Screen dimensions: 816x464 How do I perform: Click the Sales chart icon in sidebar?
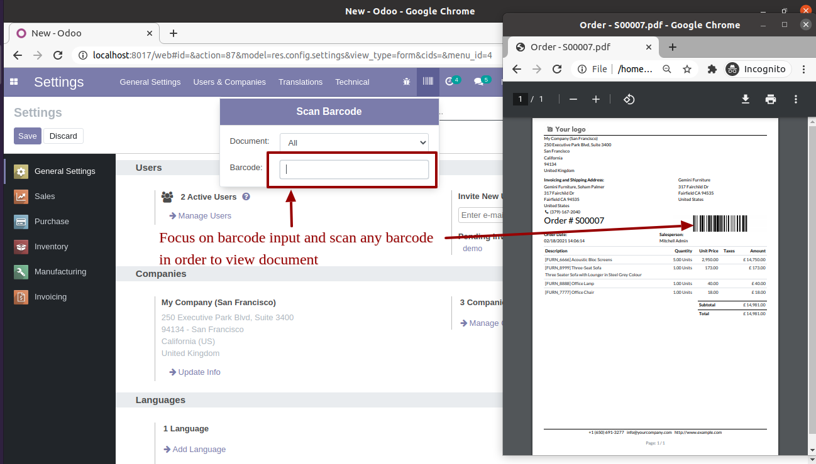pyautogui.click(x=21, y=197)
